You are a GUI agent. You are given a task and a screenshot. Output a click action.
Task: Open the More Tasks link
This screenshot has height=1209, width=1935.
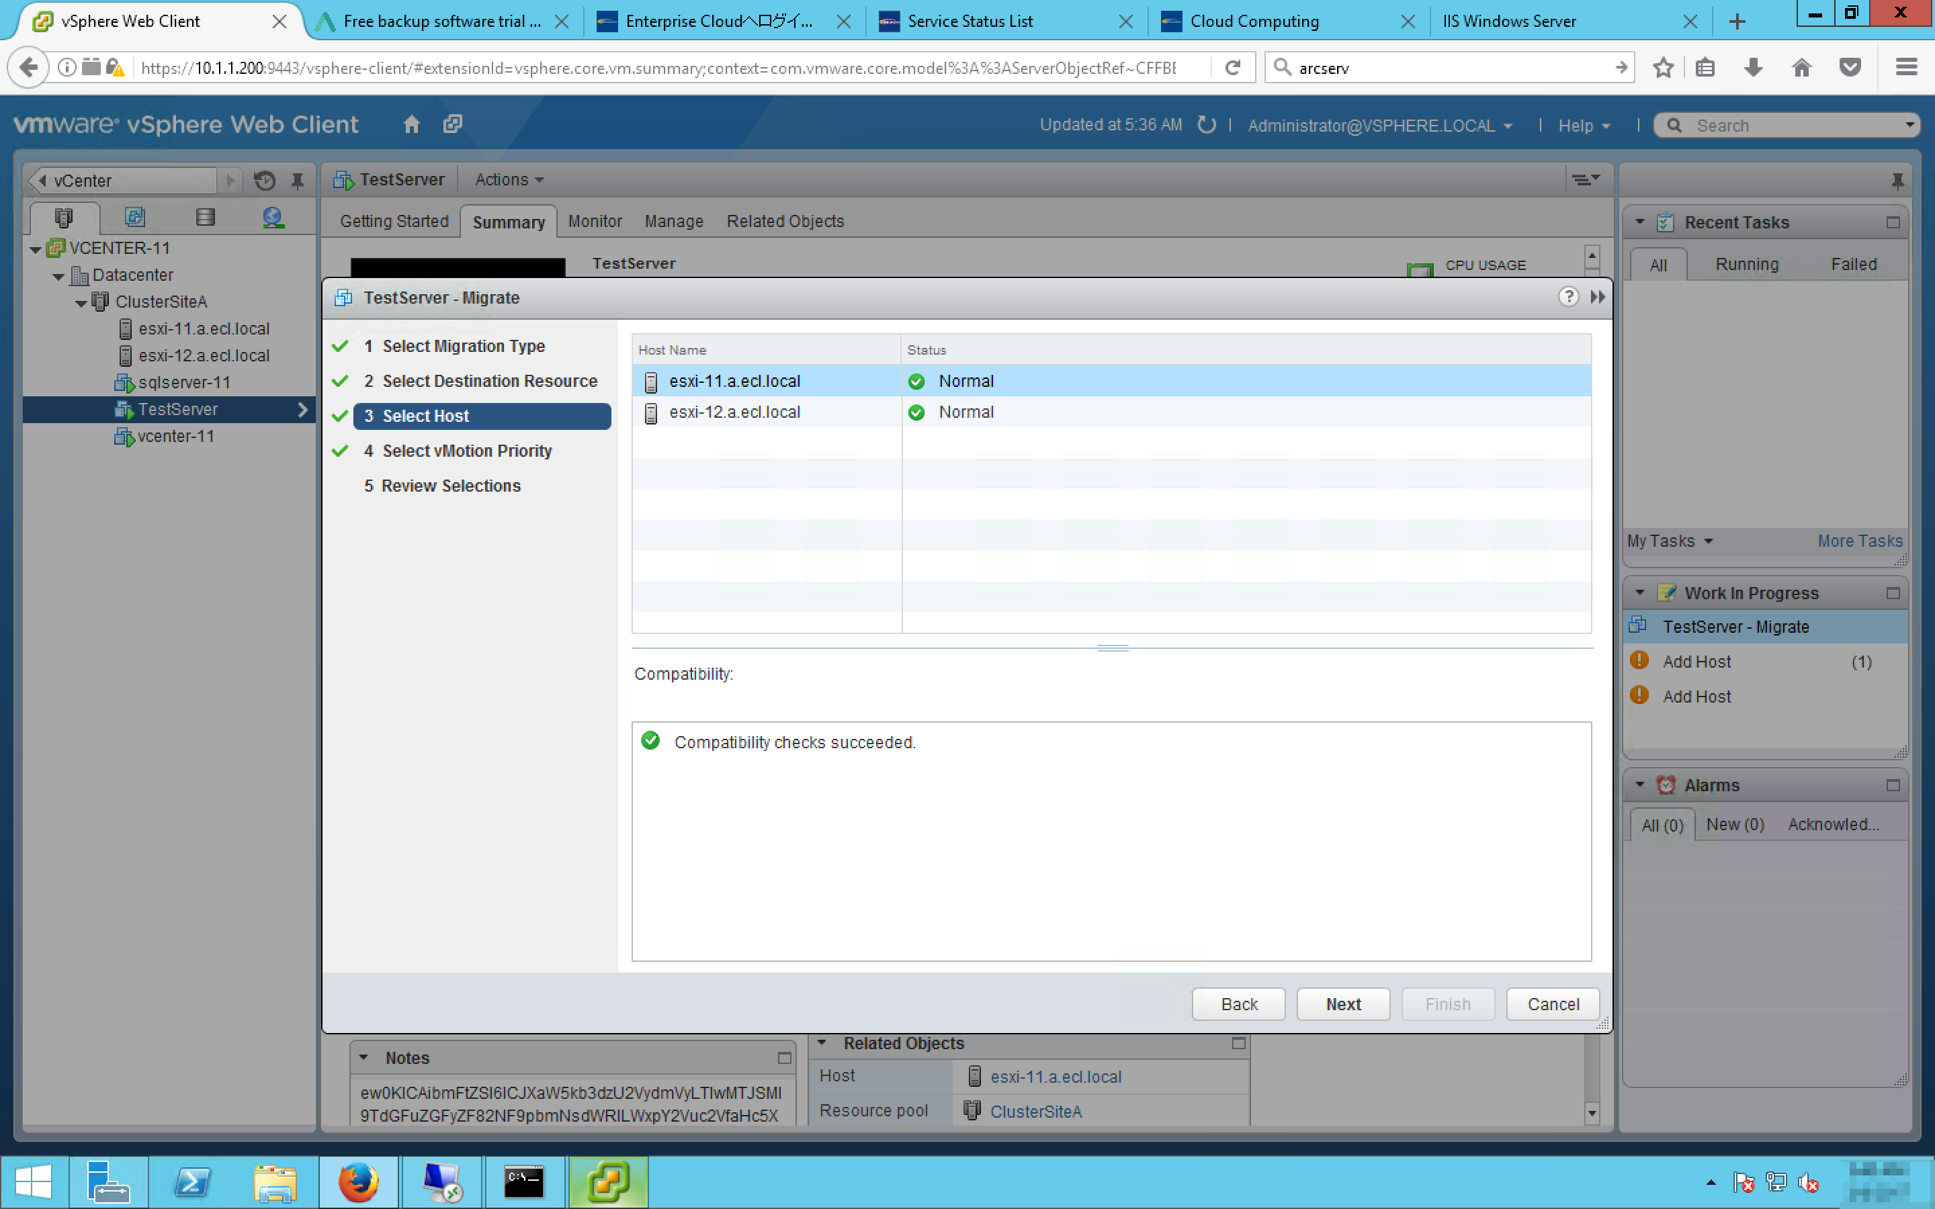pyautogui.click(x=1859, y=541)
